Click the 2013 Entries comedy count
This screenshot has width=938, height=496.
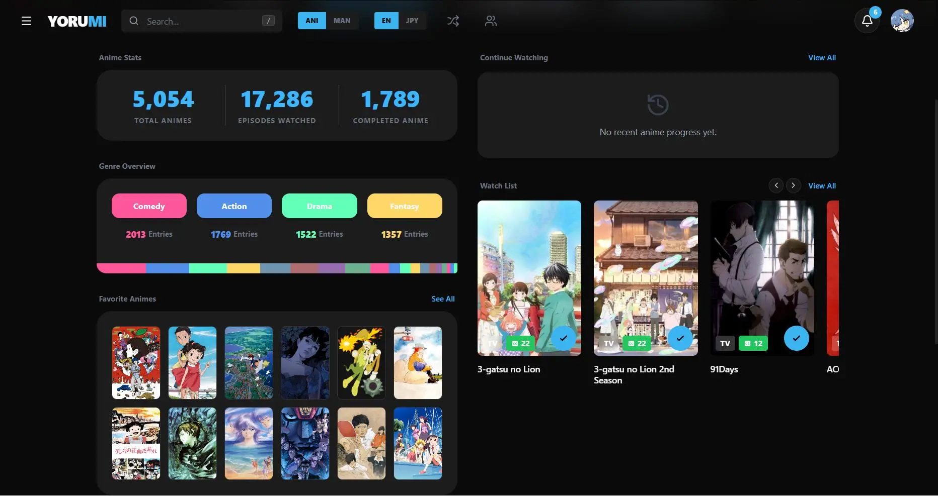(x=149, y=234)
